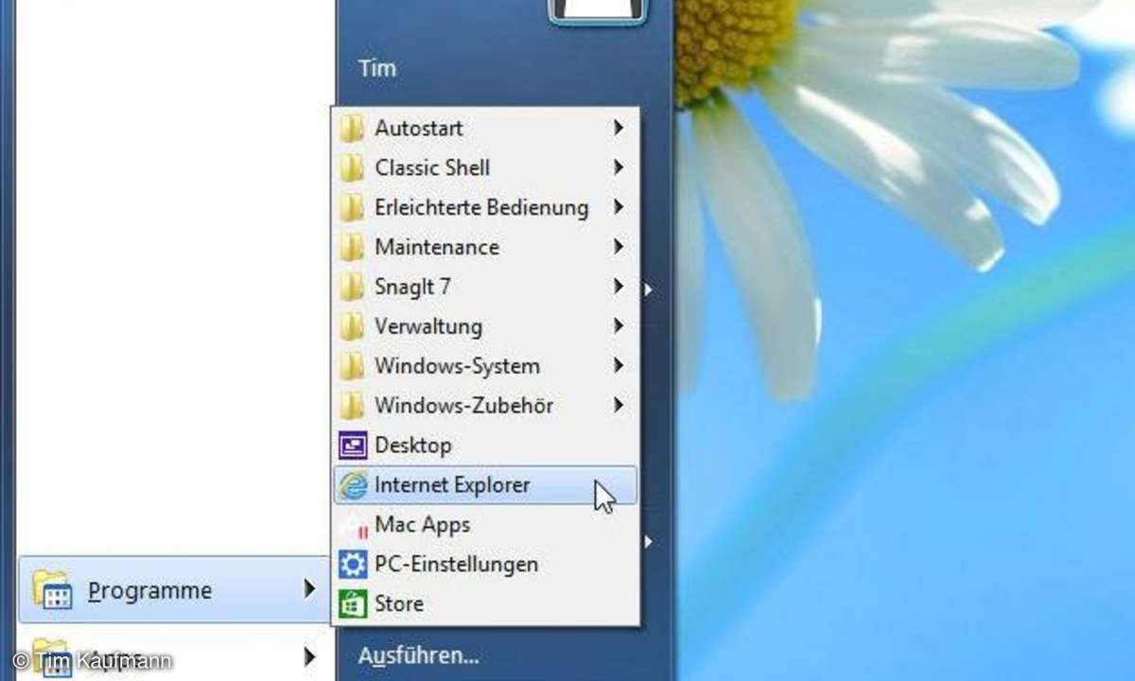Click the Windows-System folder icon
Viewport: 1135px width, 681px height.
pos(352,366)
